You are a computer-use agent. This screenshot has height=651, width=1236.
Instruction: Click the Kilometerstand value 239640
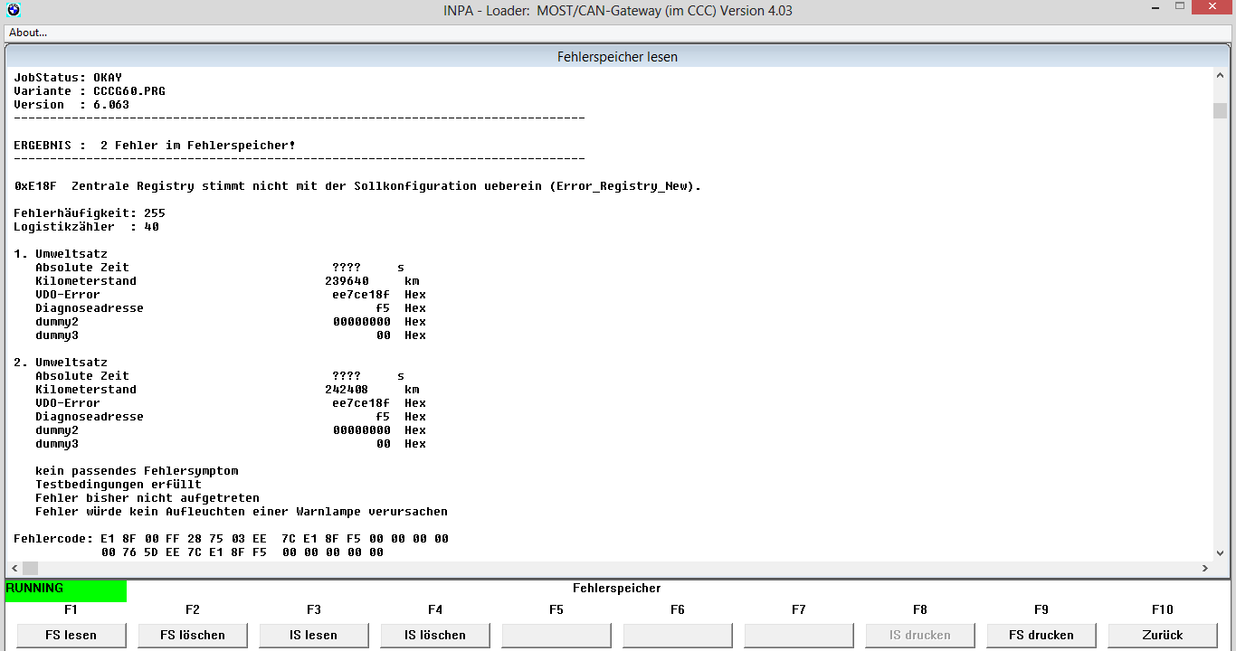pyautogui.click(x=347, y=281)
